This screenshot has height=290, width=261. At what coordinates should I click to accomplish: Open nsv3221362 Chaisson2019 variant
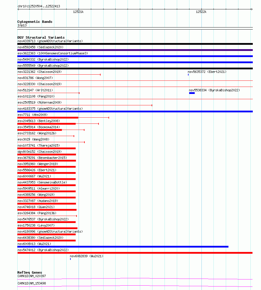point(40,72)
